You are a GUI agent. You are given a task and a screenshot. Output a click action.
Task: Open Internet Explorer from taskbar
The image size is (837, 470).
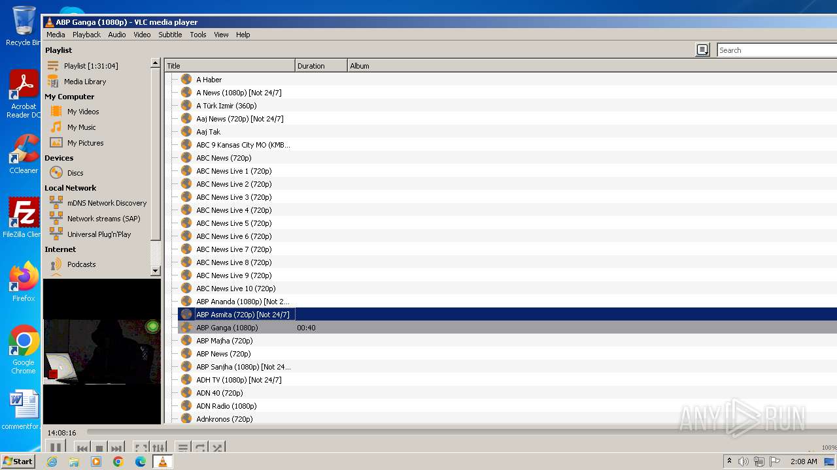pyautogui.click(x=52, y=462)
